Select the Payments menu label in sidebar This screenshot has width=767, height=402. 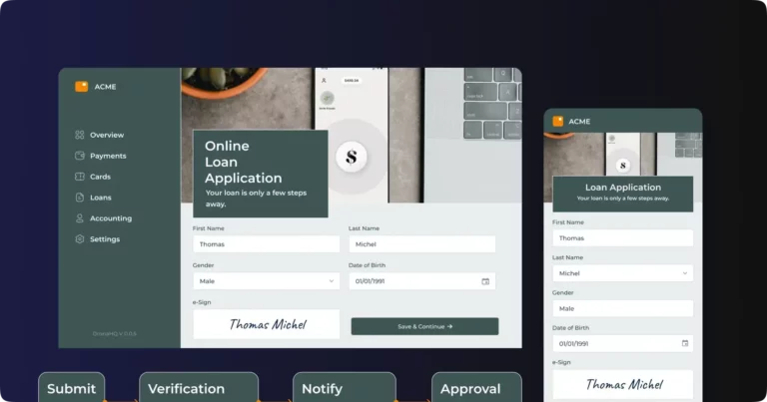[108, 156]
